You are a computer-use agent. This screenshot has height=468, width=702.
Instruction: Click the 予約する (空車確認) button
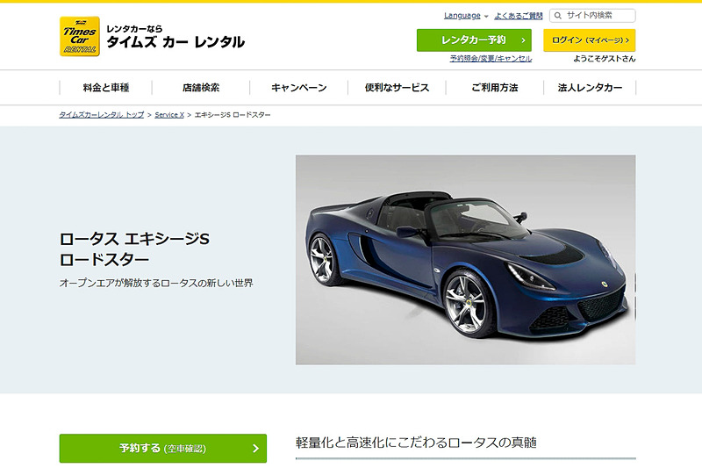point(163,448)
